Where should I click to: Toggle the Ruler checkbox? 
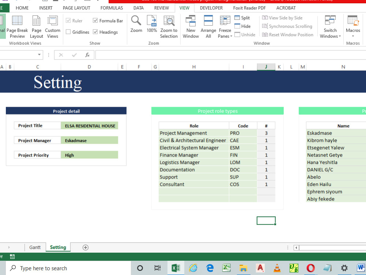click(x=68, y=21)
